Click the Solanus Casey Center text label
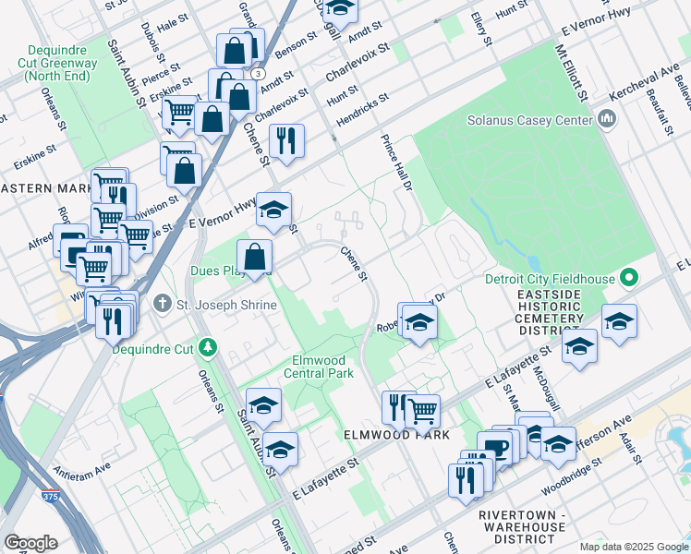 point(530,120)
